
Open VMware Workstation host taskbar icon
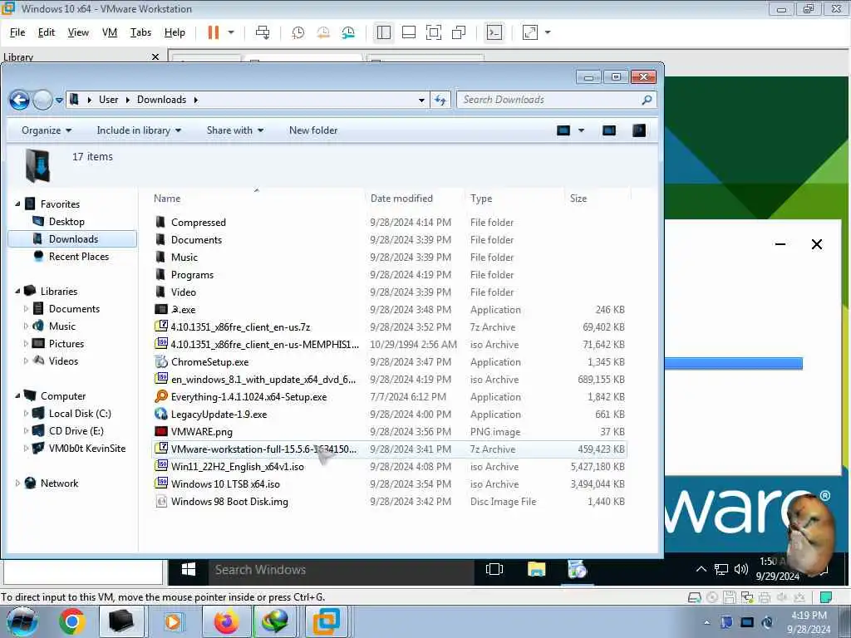click(327, 621)
